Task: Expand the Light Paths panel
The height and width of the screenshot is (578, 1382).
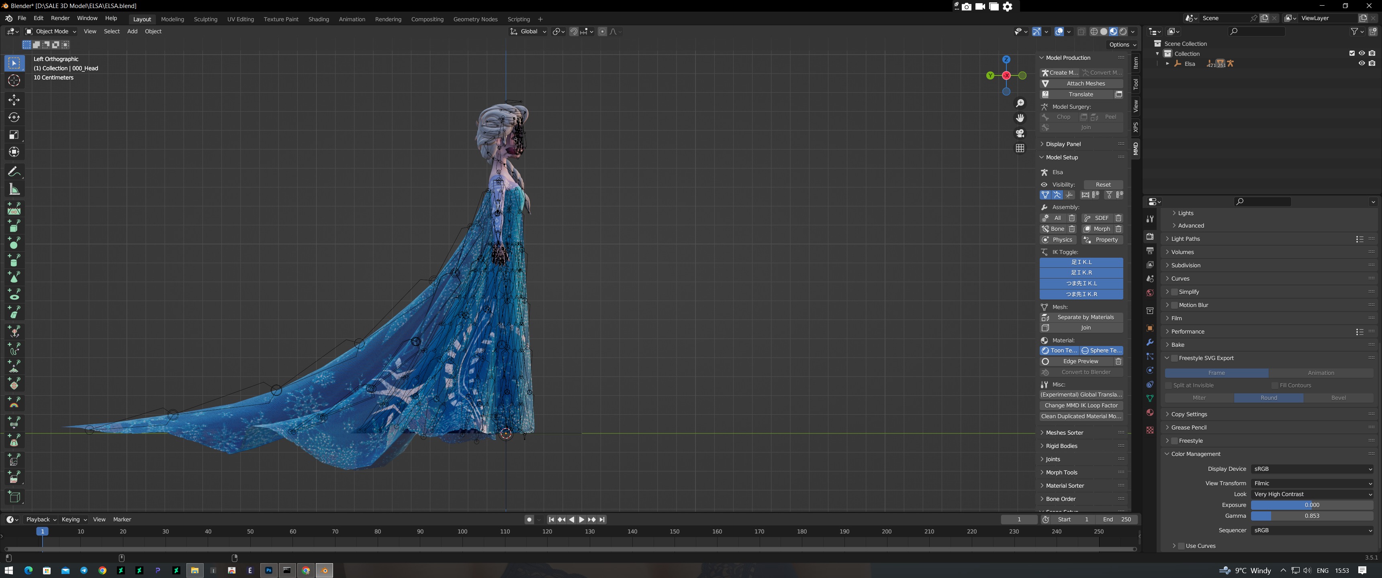Action: tap(1185, 238)
